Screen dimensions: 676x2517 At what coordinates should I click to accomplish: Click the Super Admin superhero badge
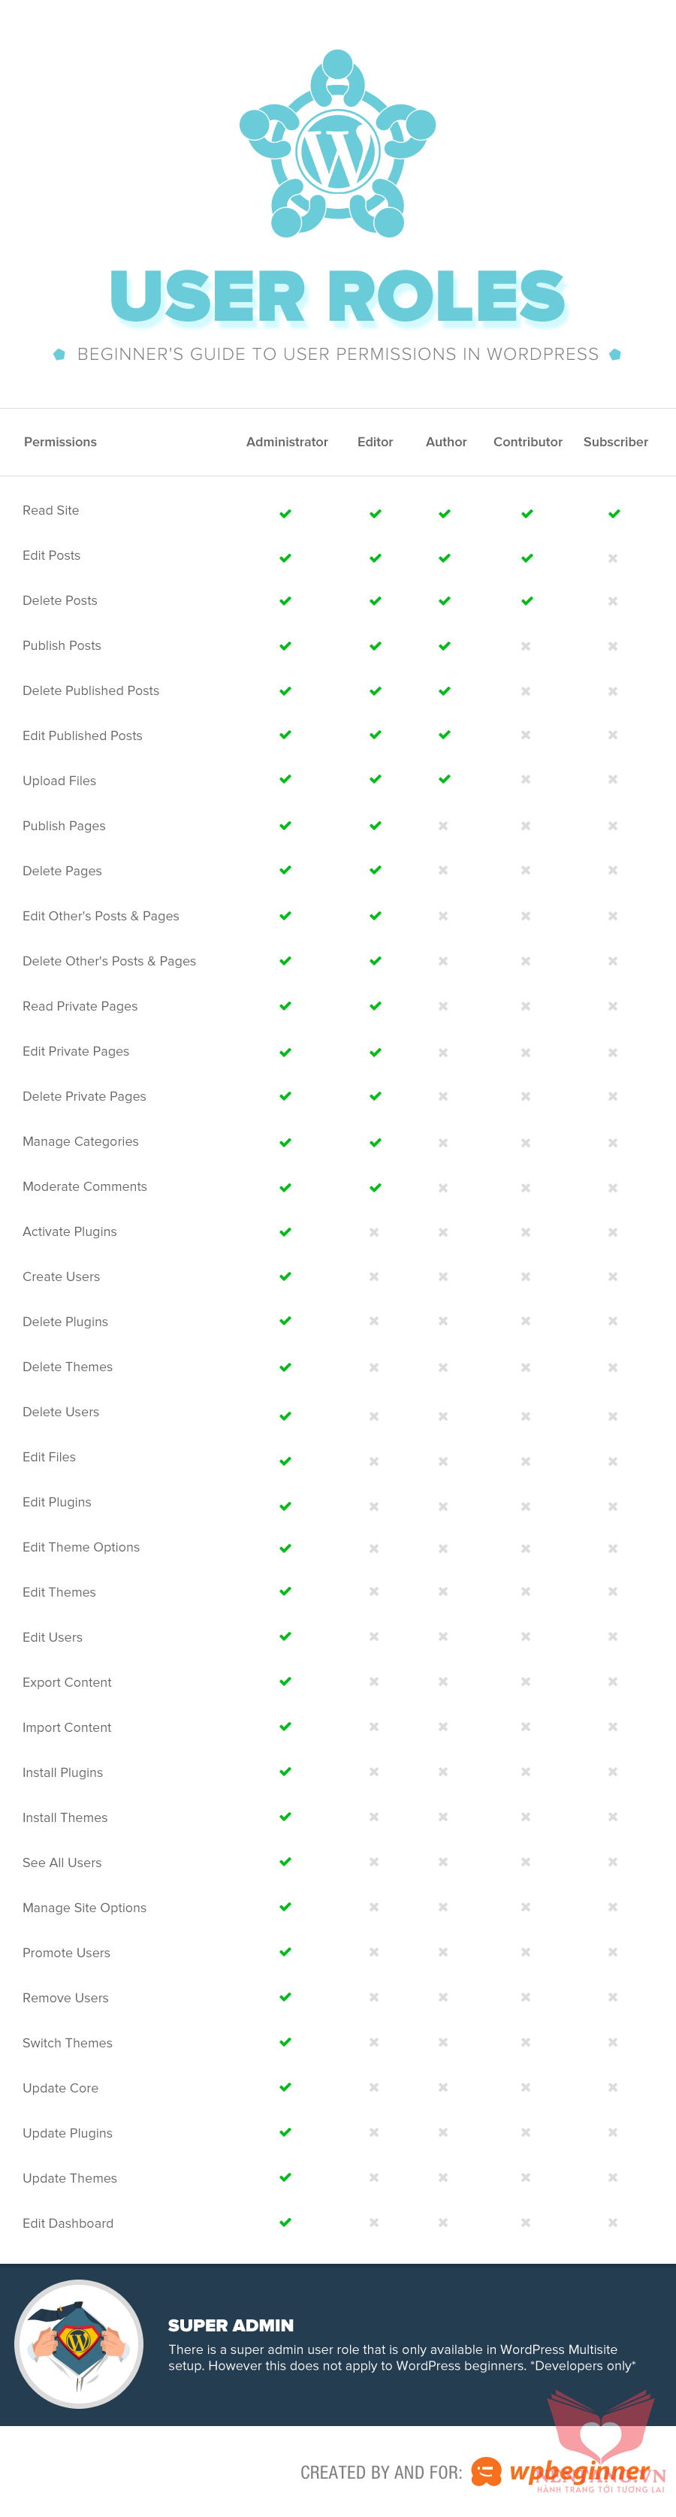79,2344
